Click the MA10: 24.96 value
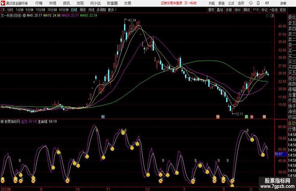The width and height of the screenshot is (296, 191). [52, 16]
